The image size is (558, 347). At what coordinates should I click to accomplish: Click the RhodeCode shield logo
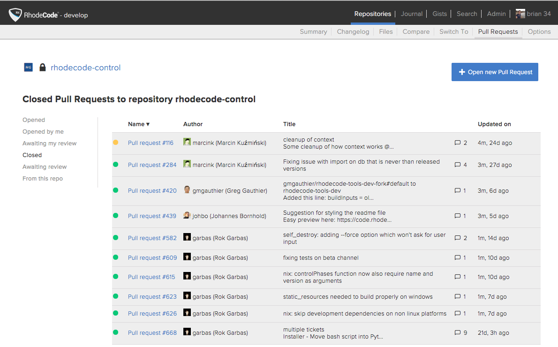pos(15,15)
